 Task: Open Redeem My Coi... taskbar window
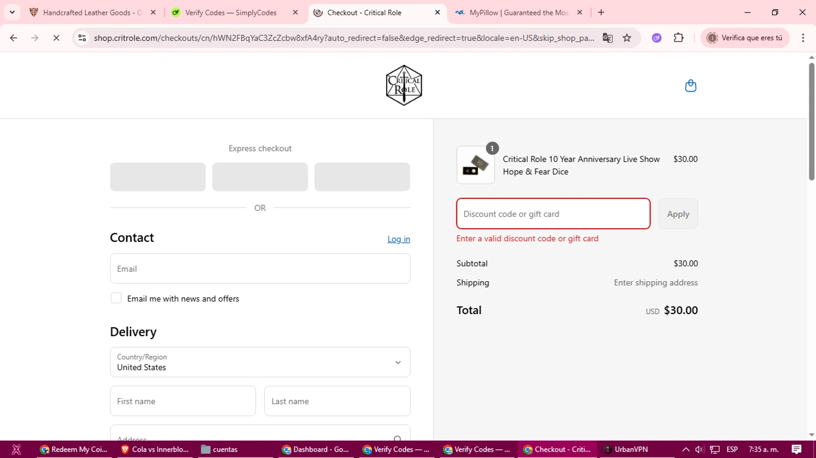(x=73, y=449)
